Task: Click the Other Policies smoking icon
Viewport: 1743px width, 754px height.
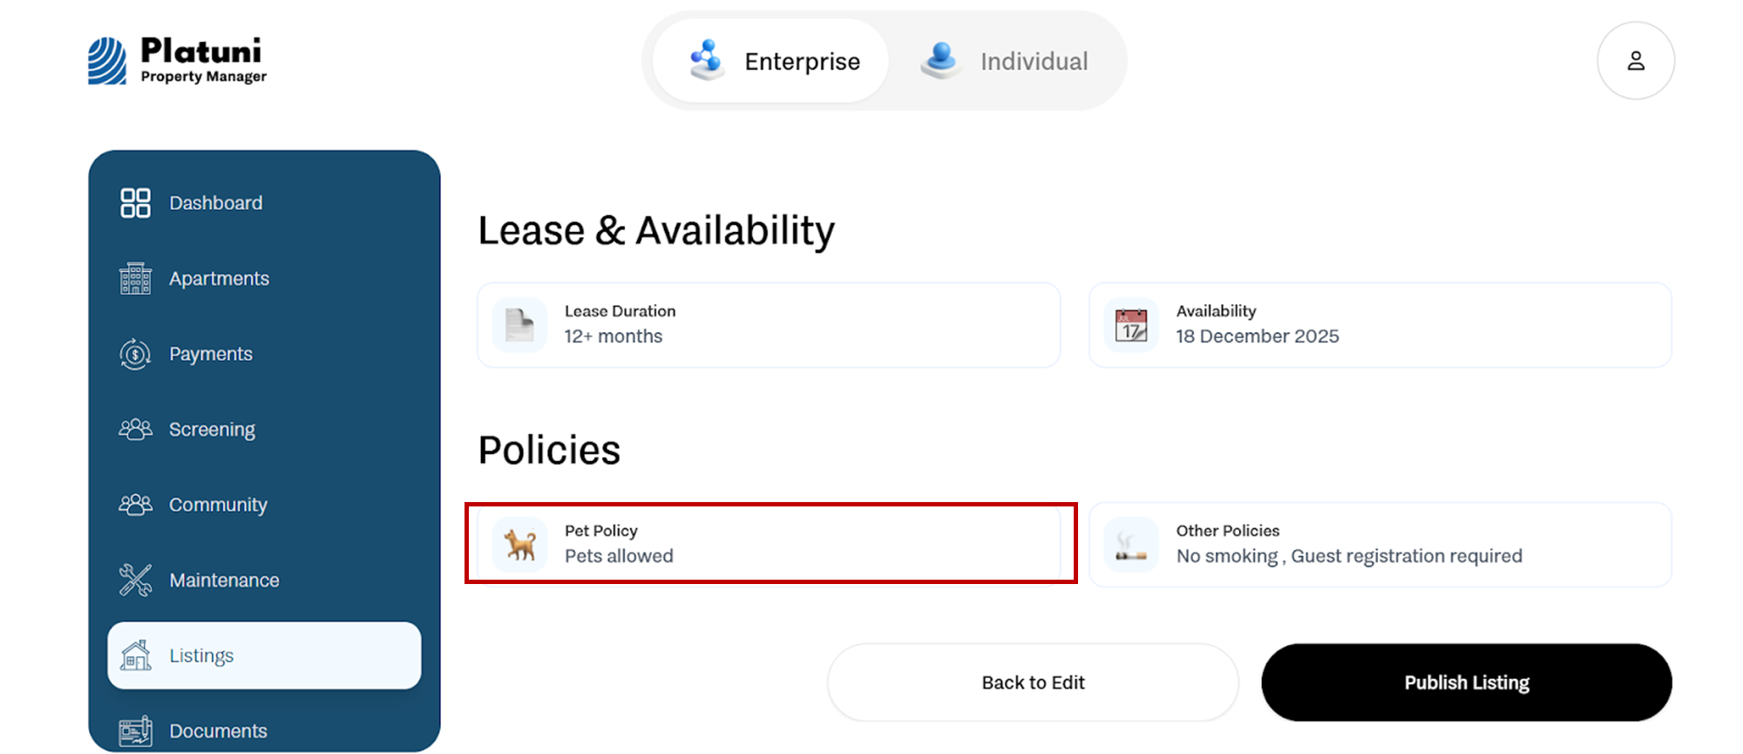Action: [1131, 545]
